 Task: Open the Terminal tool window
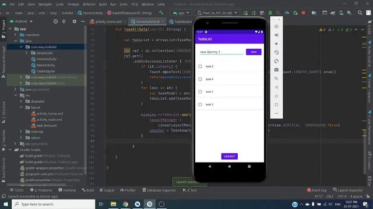(67, 190)
